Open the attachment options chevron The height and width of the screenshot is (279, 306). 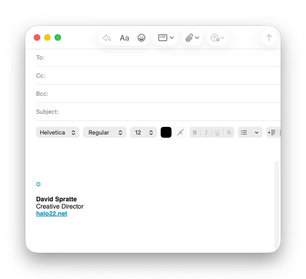(197, 37)
